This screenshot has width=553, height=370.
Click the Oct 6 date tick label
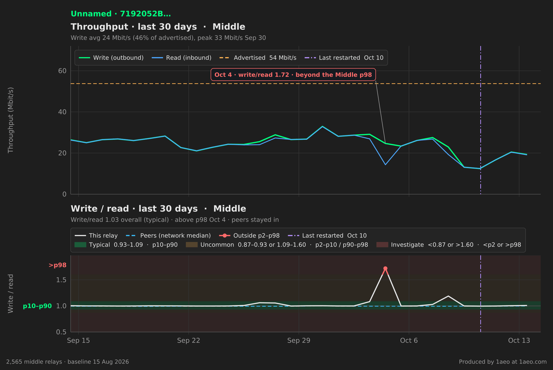[409, 341]
